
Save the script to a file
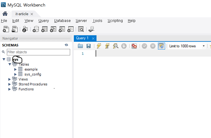pos(88,46)
